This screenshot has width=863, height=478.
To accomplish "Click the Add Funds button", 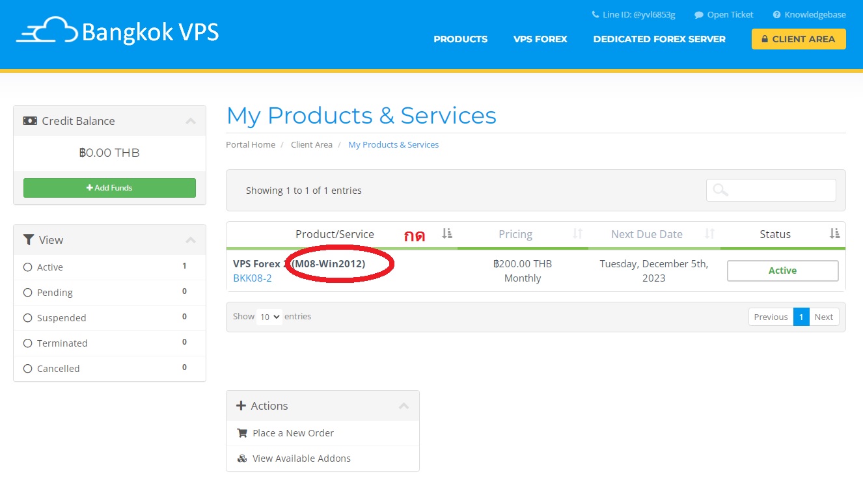I will click(x=109, y=188).
